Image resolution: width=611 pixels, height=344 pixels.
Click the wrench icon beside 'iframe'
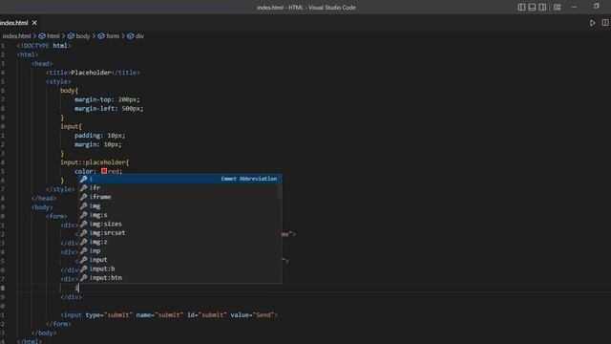coord(83,197)
